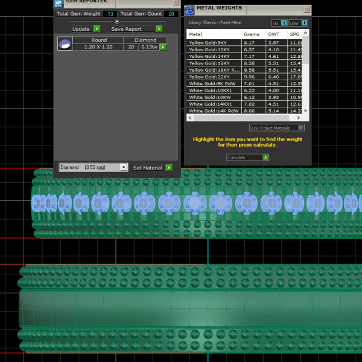Screen dimensions: 362x362
Task: Toggle the GV library switch
Action: point(279,23)
